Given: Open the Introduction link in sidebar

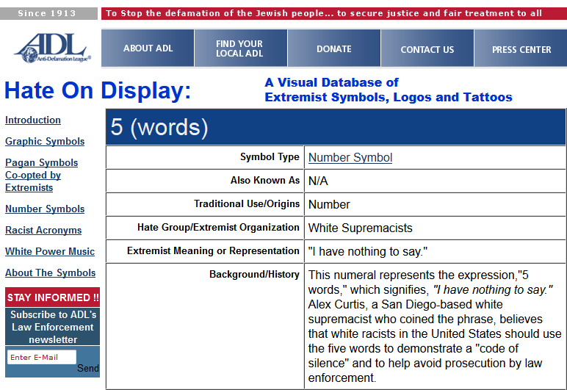Looking at the screenshot, I should tap(33, 120).
